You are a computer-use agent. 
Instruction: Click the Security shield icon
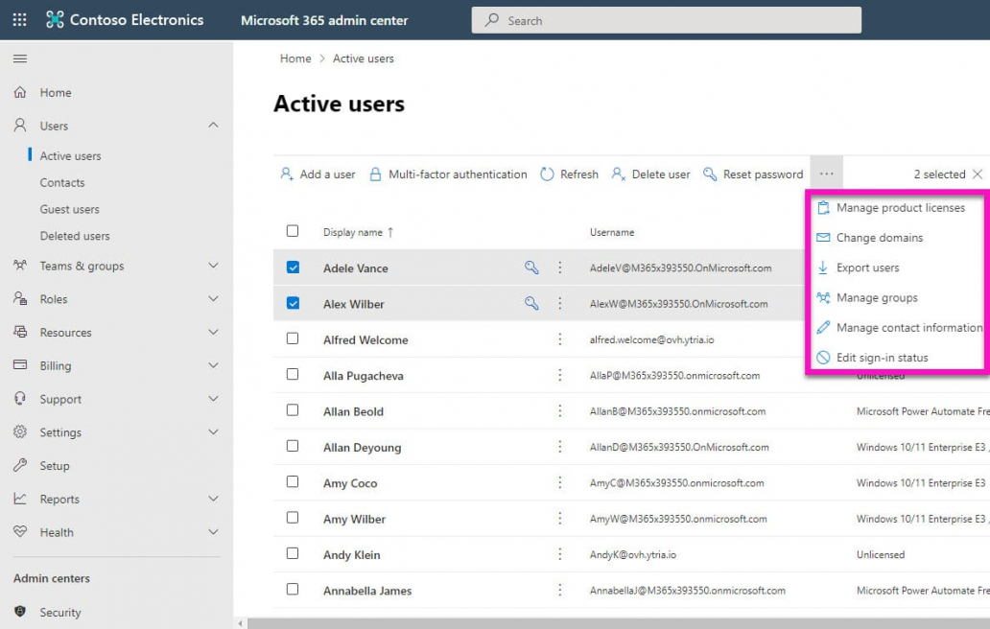click(x=20, y=612)
